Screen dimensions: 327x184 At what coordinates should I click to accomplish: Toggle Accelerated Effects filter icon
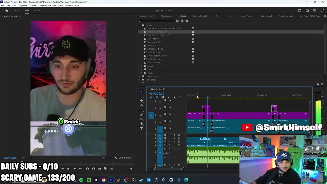pyautogui.click(x=177, y=21)
